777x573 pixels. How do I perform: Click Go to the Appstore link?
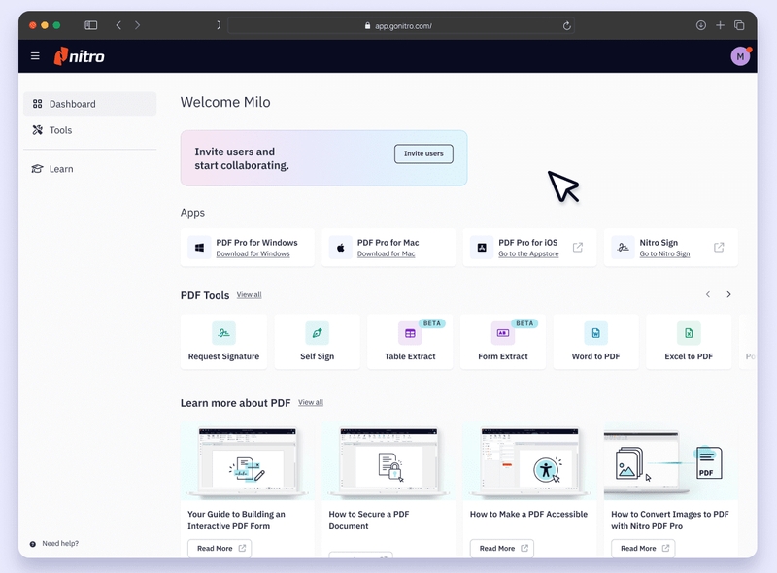pos(528,253)
